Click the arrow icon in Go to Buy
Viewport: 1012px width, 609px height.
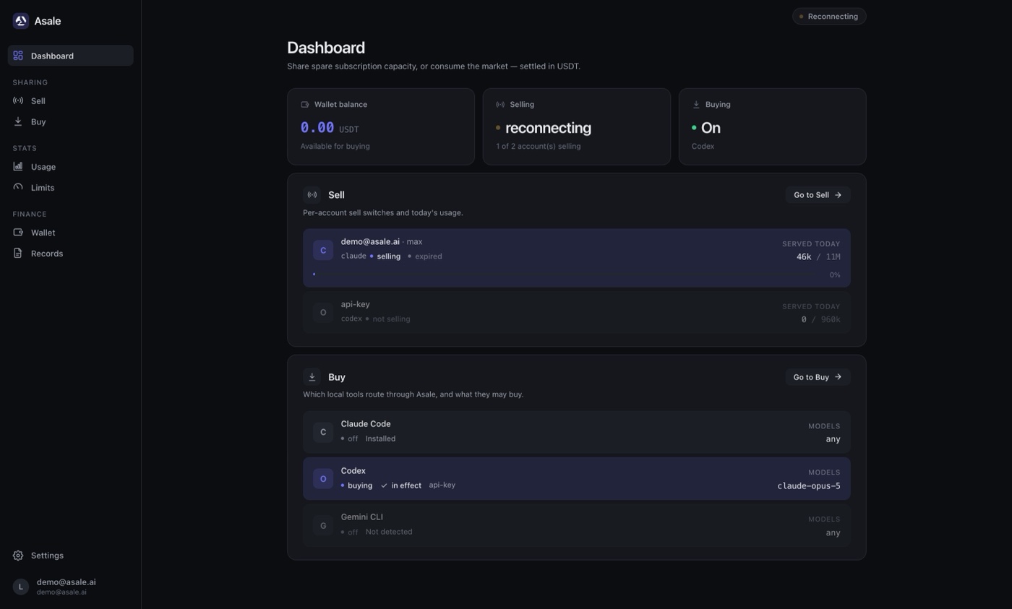[x=839, y=377]
